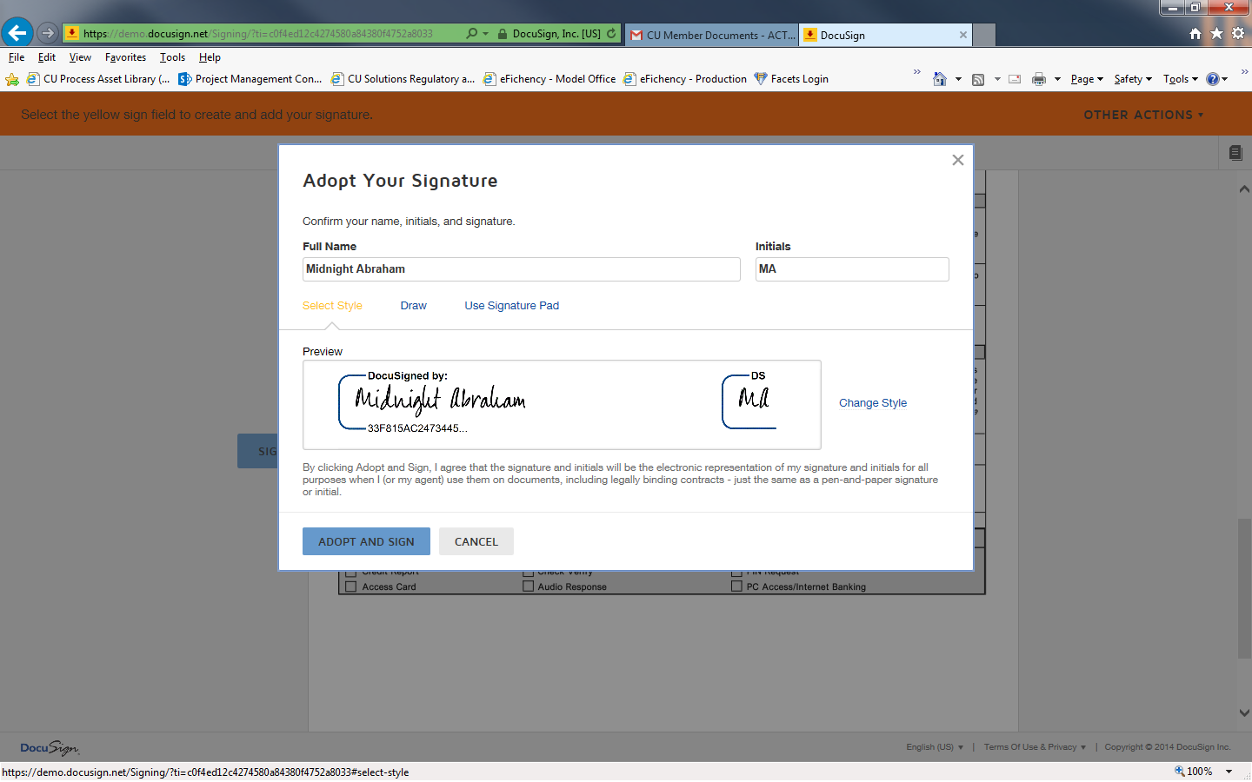
Task: Open the View menu
Action: (80, 57)
